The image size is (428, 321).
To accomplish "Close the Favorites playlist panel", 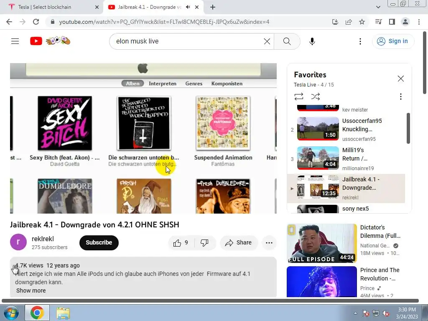I will coord(400,79).
